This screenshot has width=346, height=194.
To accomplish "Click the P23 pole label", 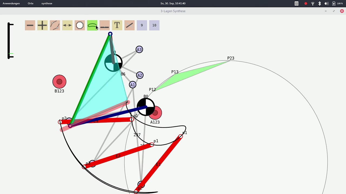I will click(x=231, y=58).
